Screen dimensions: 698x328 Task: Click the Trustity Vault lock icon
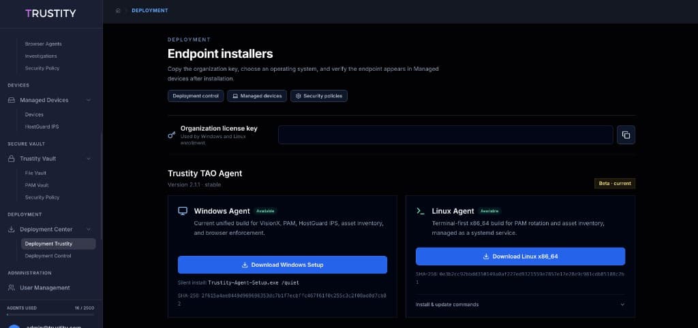coord(12,159)
